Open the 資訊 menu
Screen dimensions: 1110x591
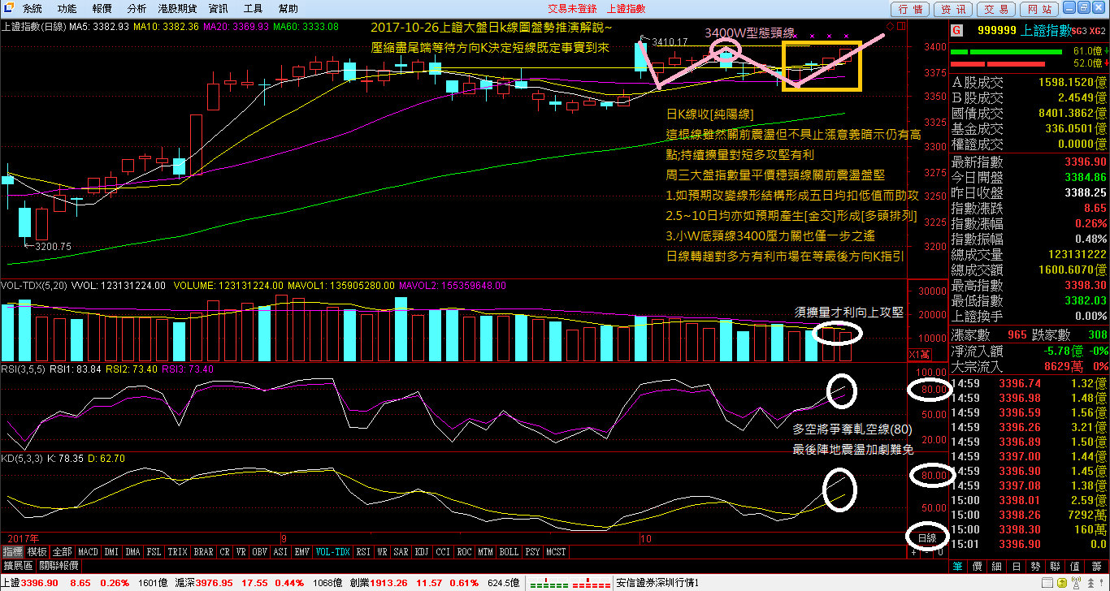219,9
